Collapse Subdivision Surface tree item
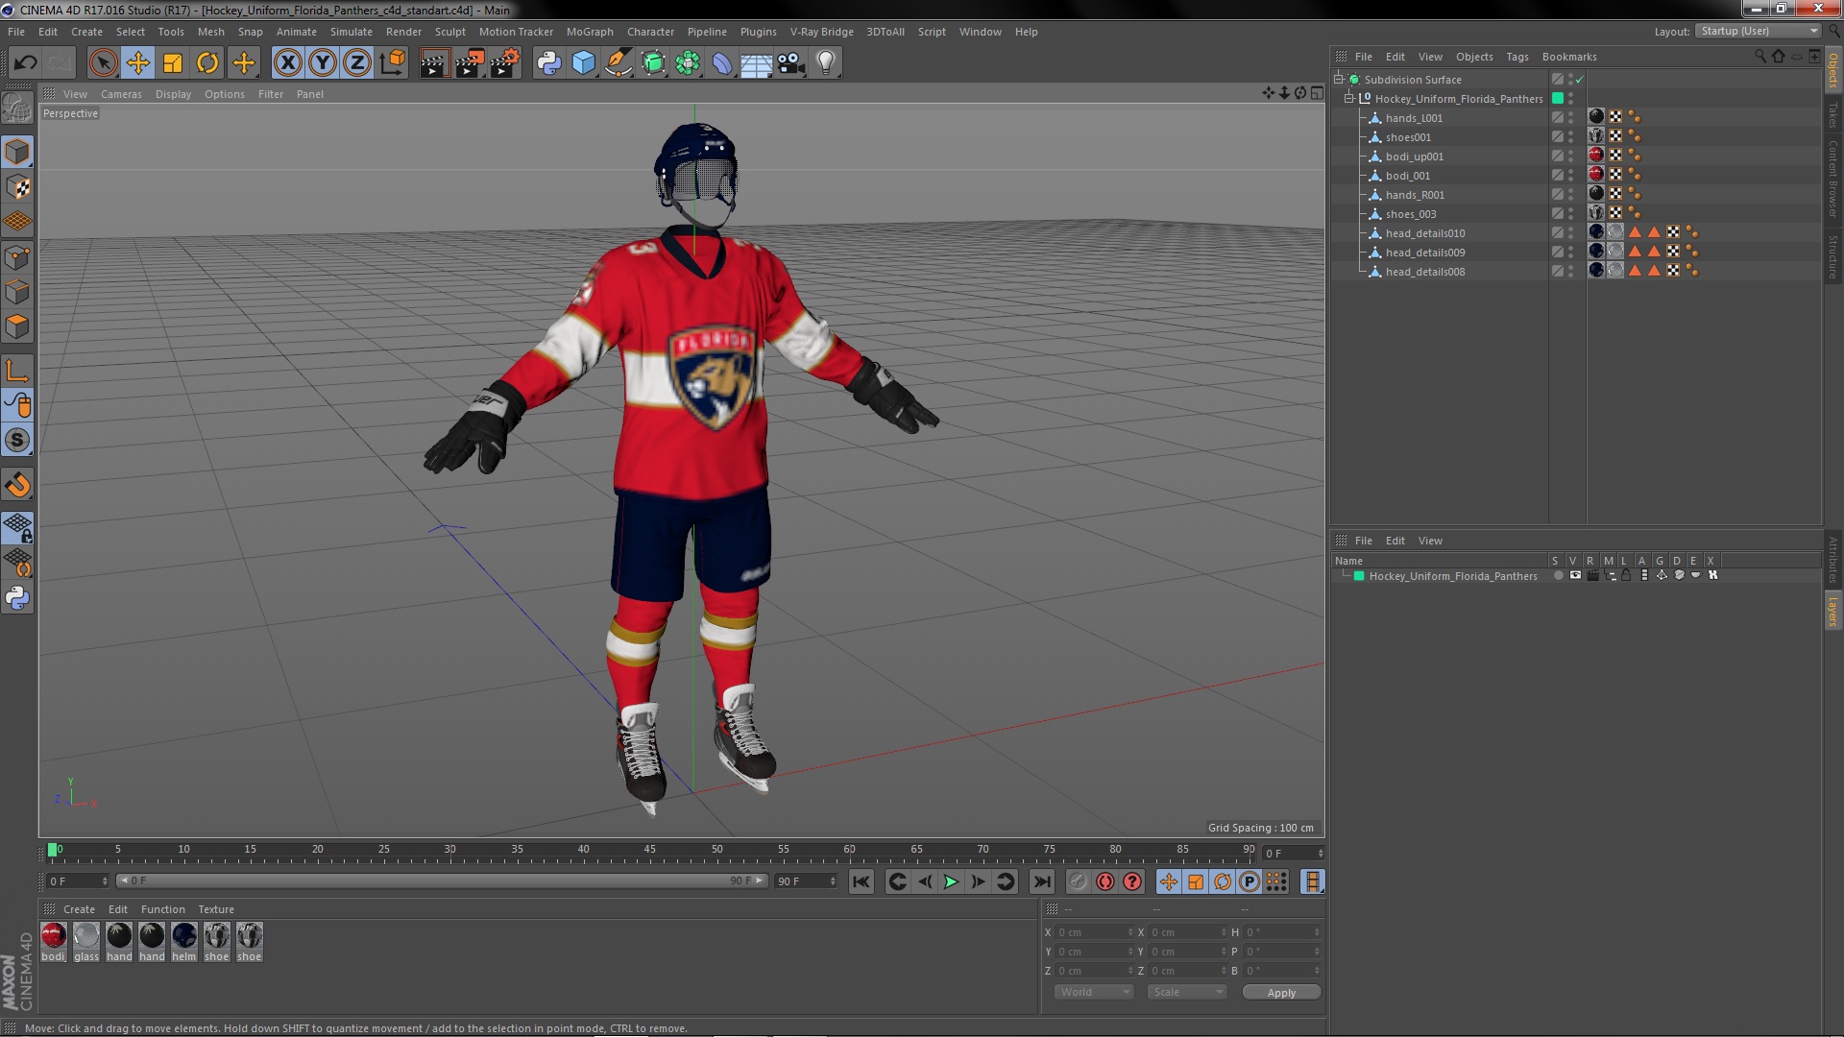Screen dimensions: 1844x1037 (x=1339, y=79)
